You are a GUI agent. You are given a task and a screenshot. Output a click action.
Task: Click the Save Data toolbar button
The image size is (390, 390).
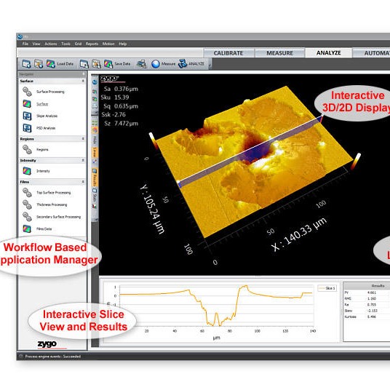tap(117, 64)
